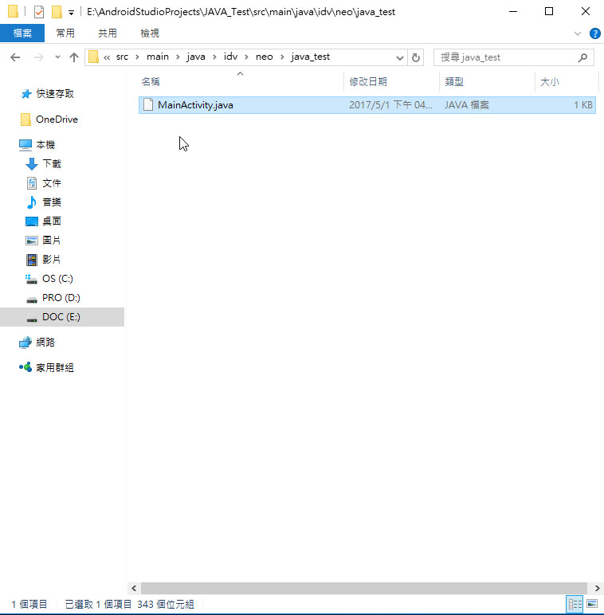The image size is (604, 615).
Task: Click the MainActivity.java file icon
Action: [x=148, y=105]
